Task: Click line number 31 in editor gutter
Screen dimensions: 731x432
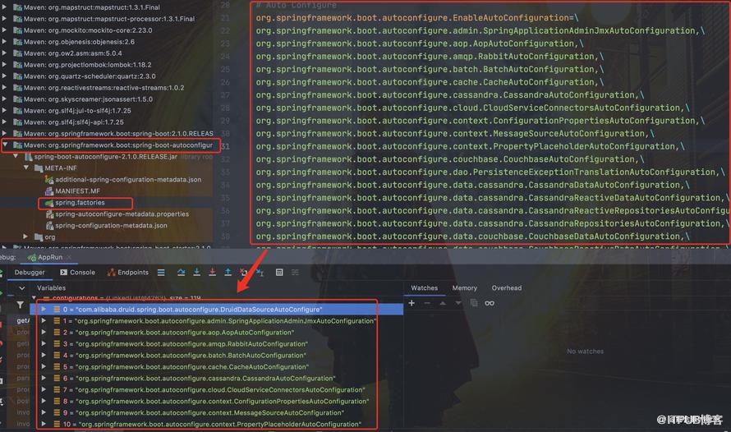Action: click(x=225, y=146)
